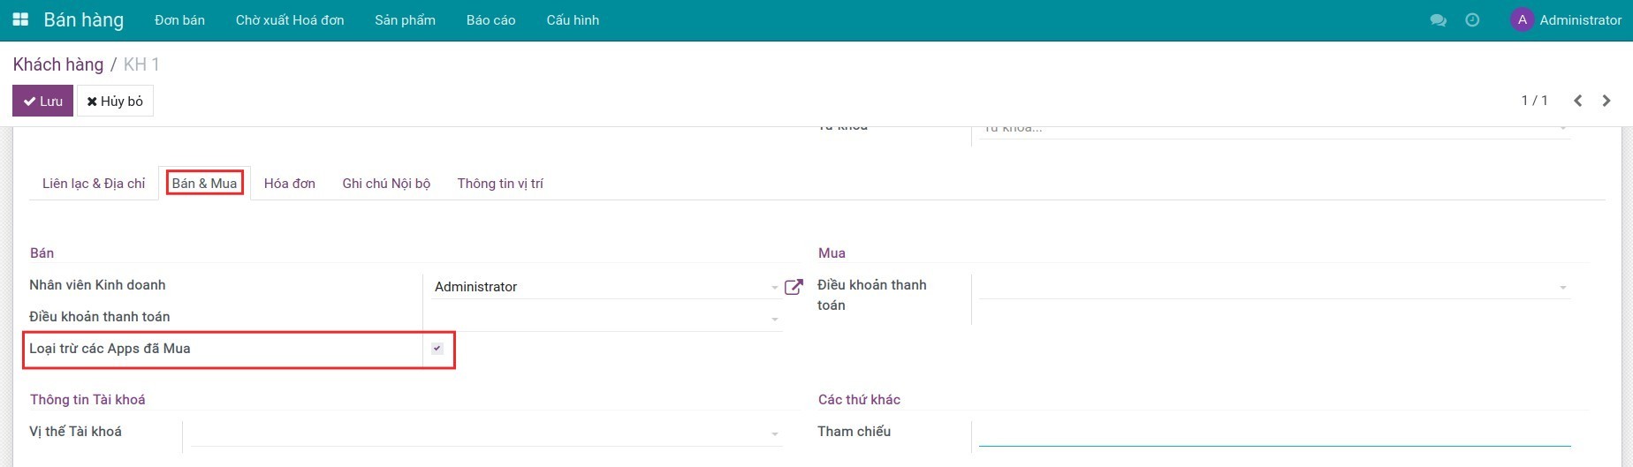Click the Bán section heading

coord(42,253)
